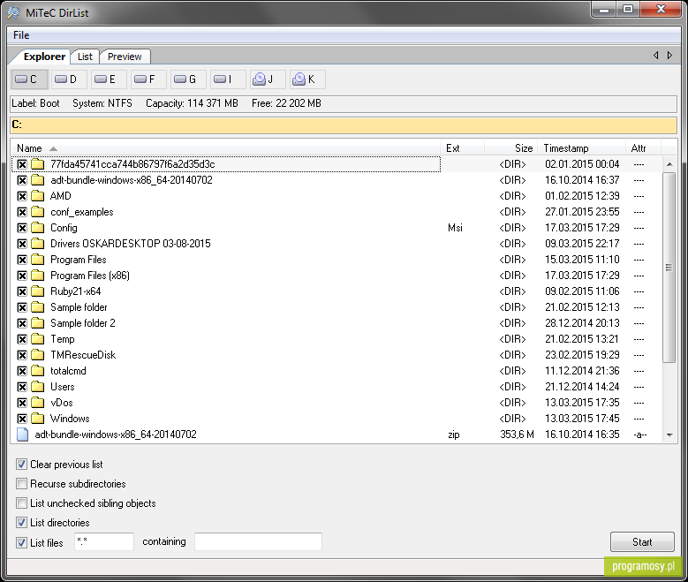Click the Users folder icon
Screen dimensions: 688x582
[x=38, y=387]
